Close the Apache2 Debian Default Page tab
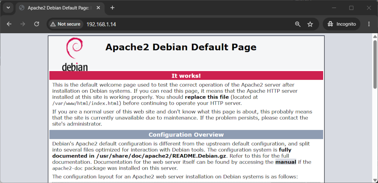 pyautogui.click(x=98, y=8)
